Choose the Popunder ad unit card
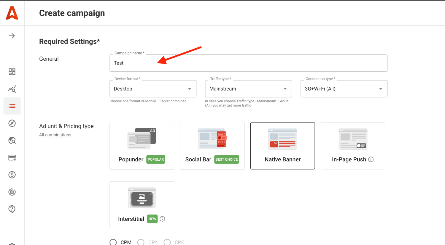Viewport: 445px width, 245px height. point(142,146)
